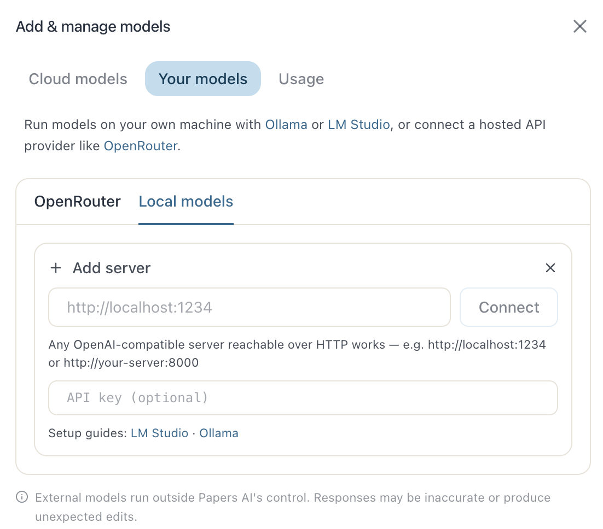The height and width of the screenshot is (529, 603).
Task: Focus the server URL input field
Action: pyautogui.click(x=249, y=307)
